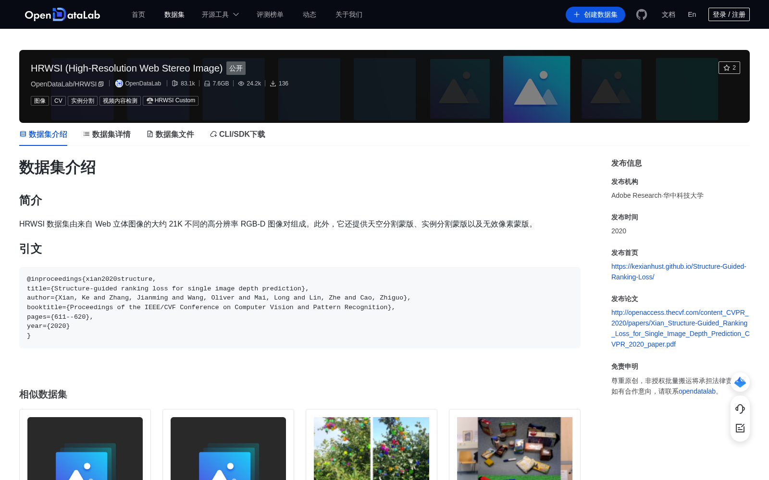Open the 数据集 nav item

pyautogui.click(x=174, y=14)
